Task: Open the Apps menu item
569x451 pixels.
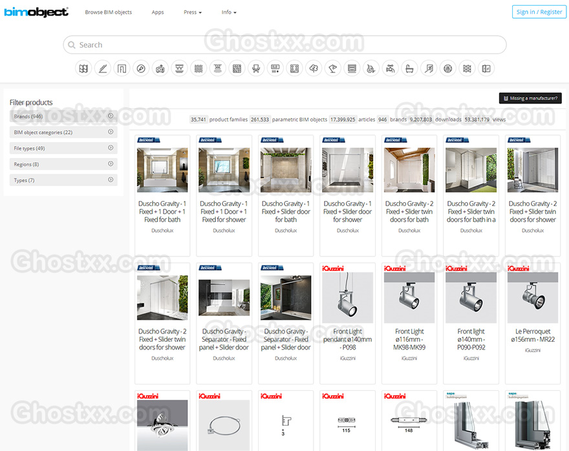Action: pos(158,12)
